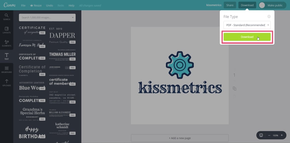Screen dimensions: 290x143
Task: Click the Search 1,000,000 images field
Action: click(47, 18)
